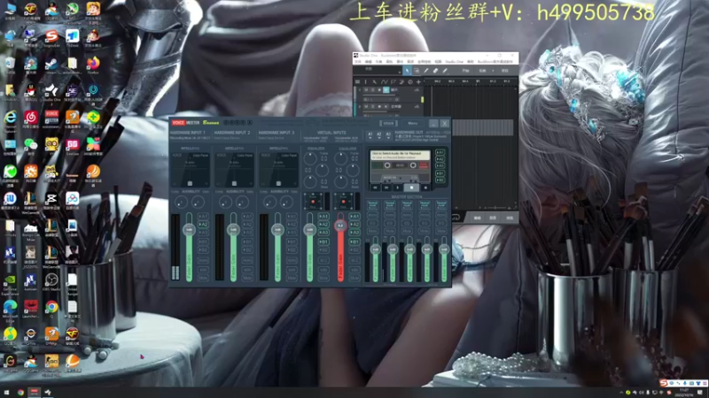Select Arrow tool in Studio One toolbar

tap(407, 71)
